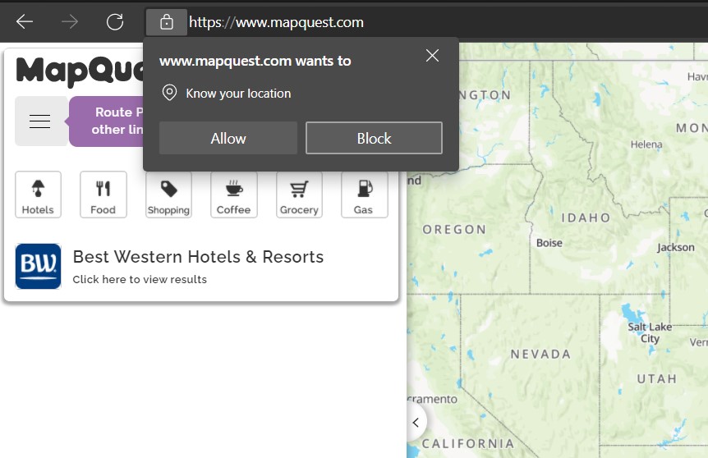
Task: Select the Grocery cart icon
Action: (x=299, y=195)
